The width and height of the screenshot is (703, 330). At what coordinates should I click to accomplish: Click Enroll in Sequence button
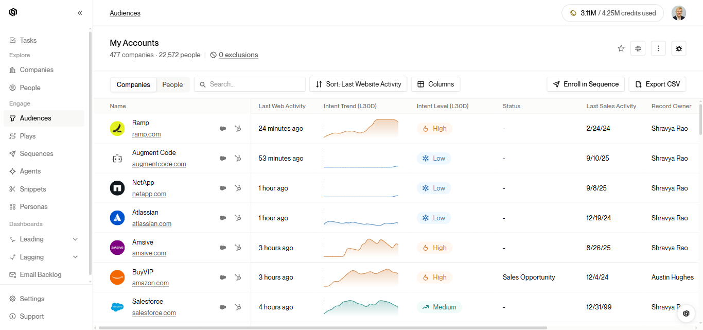(586, 84)
